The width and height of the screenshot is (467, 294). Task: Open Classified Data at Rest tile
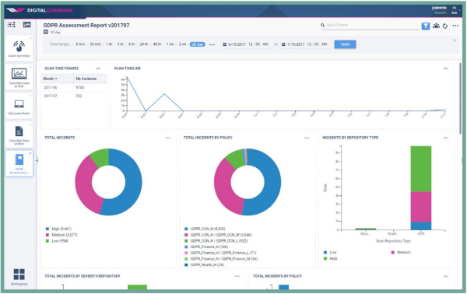point(19,135)
